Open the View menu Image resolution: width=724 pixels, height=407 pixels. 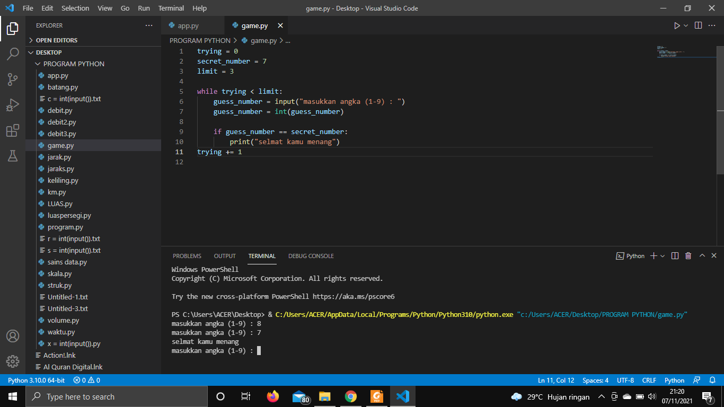pos(105,8)
